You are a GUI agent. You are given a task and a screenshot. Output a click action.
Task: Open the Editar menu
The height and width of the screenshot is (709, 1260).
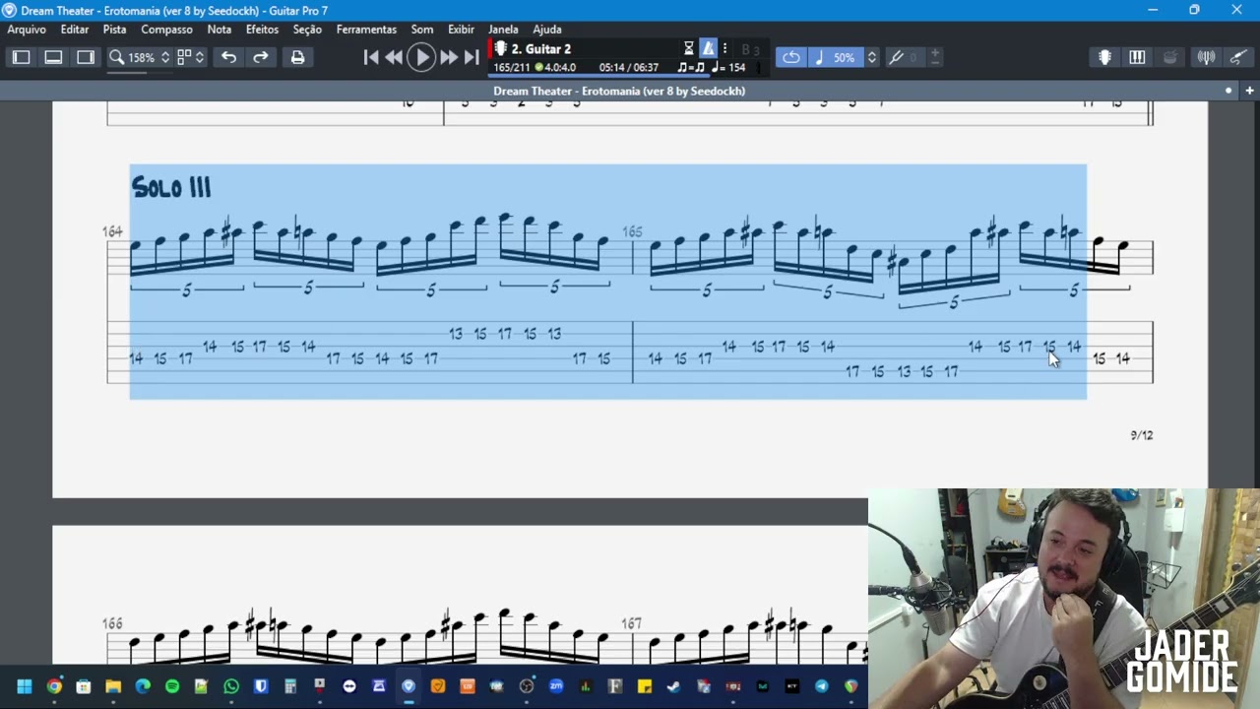click(75, 30)
